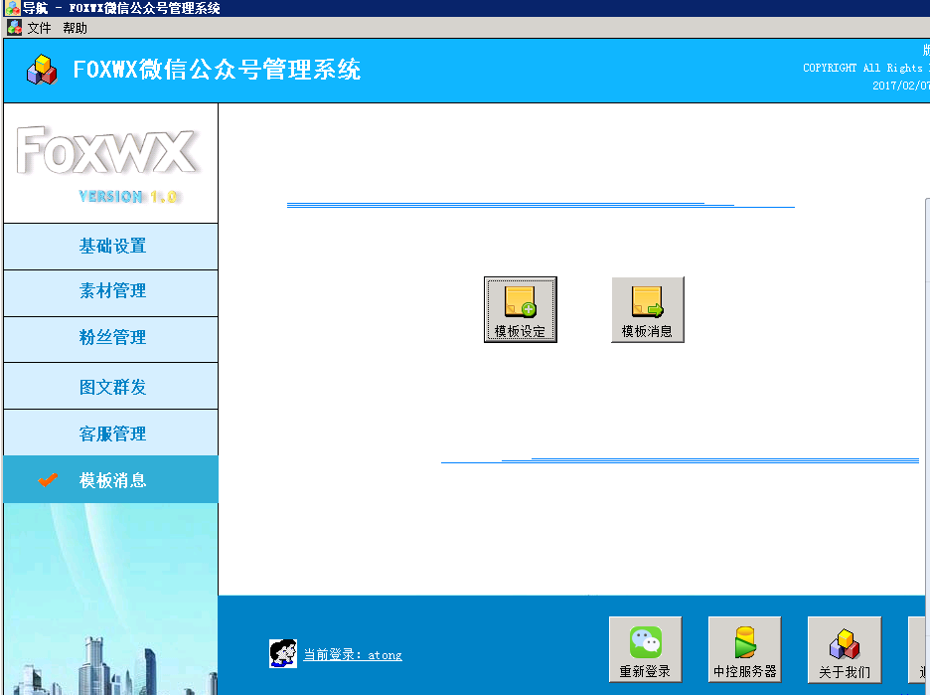Click the user avatar icon beside login name
The image size is (930, 695).
pyautogui.click(x=283, y=653)
